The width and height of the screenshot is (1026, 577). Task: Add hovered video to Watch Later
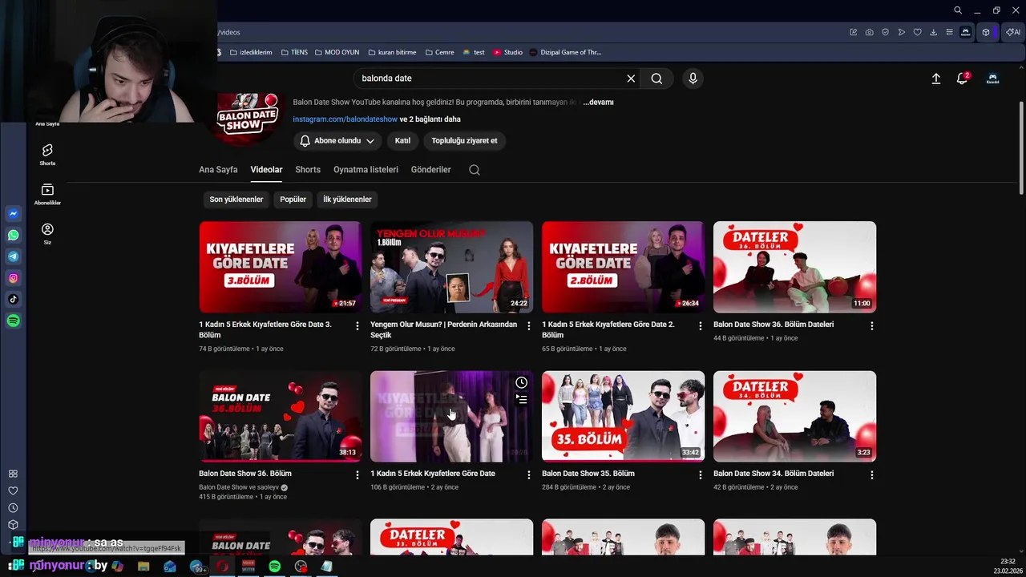pos(521,382)
